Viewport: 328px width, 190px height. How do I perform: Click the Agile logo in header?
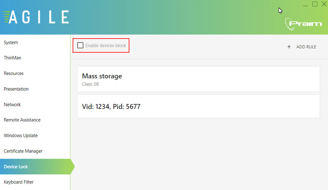pos(36,17)
